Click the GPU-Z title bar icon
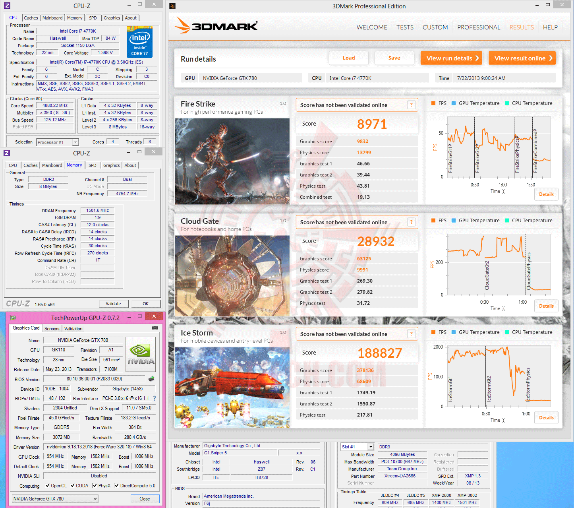This screenshot has height=508, width=574. [13, 318]
